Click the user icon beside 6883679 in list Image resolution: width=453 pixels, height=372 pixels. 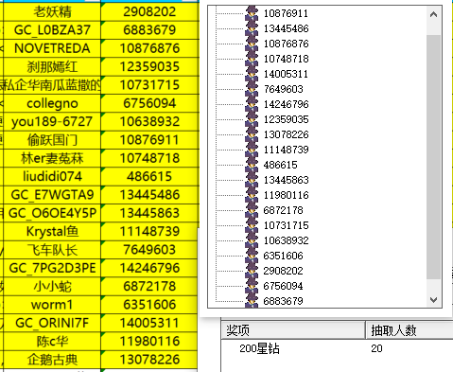pos(252,300)
